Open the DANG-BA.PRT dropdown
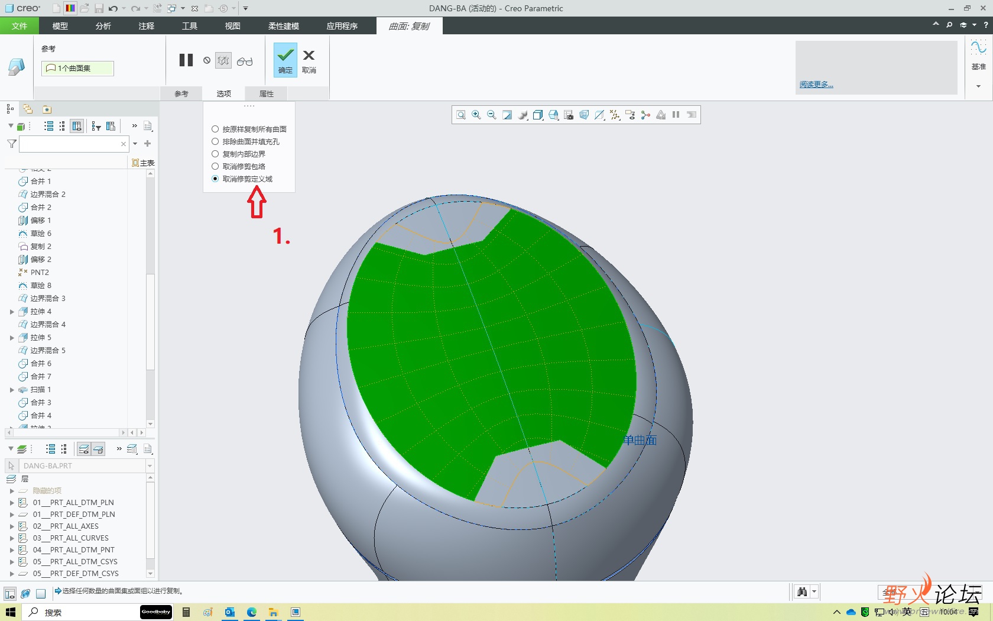 150,466
